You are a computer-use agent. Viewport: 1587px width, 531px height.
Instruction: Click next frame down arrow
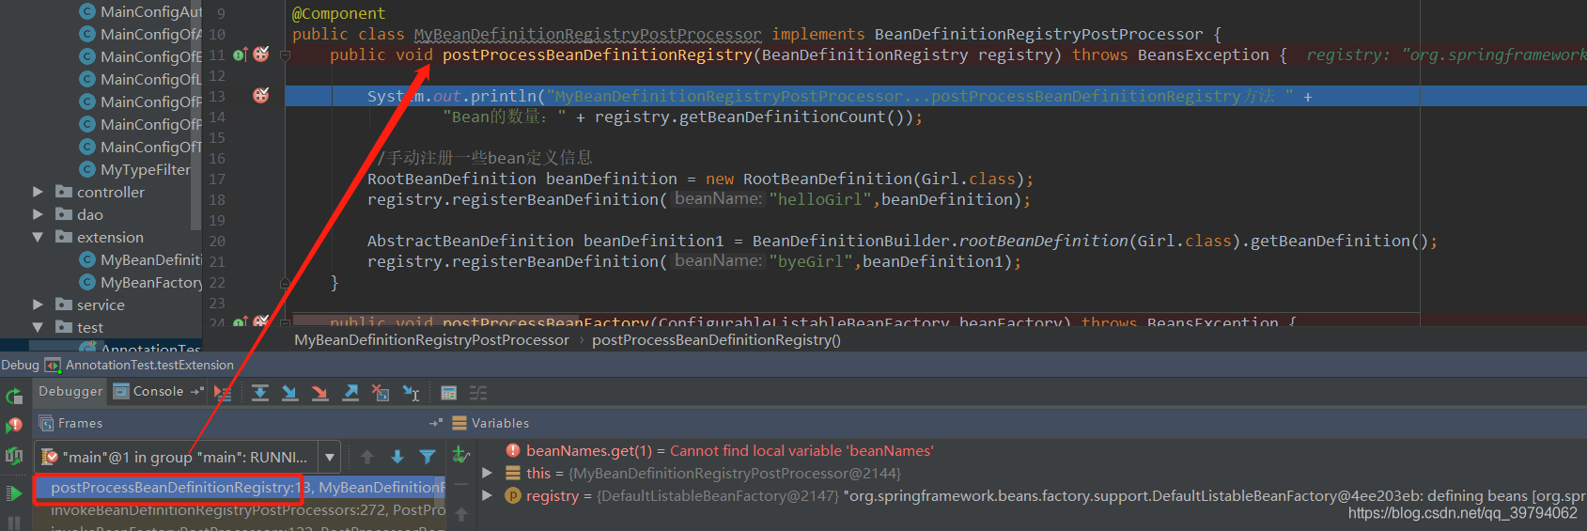tap(397, 457)
